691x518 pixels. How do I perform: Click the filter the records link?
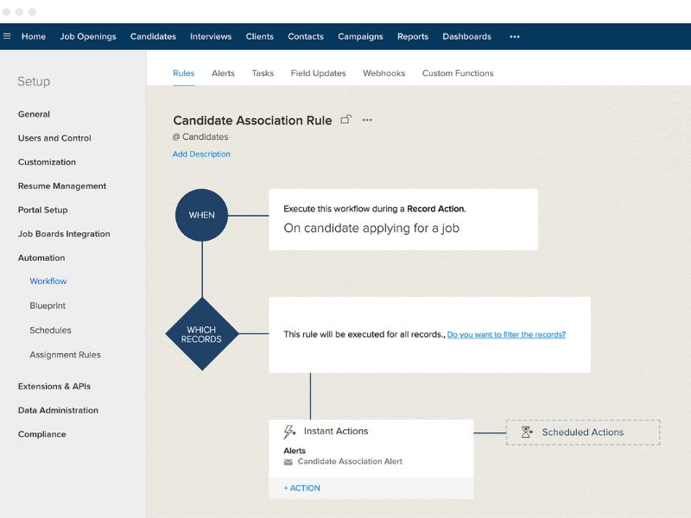pyautogui.click(x=506, y=334)
